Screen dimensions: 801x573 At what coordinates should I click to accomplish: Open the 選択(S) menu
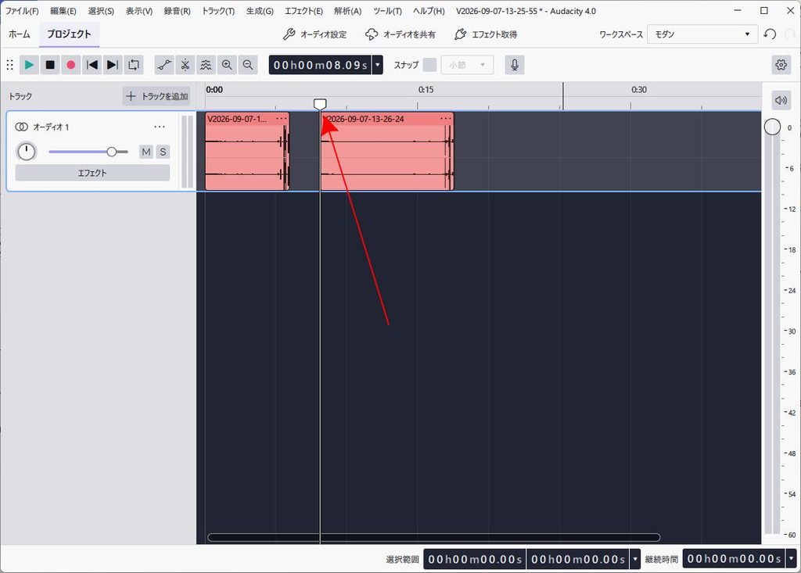coord(101,11)
